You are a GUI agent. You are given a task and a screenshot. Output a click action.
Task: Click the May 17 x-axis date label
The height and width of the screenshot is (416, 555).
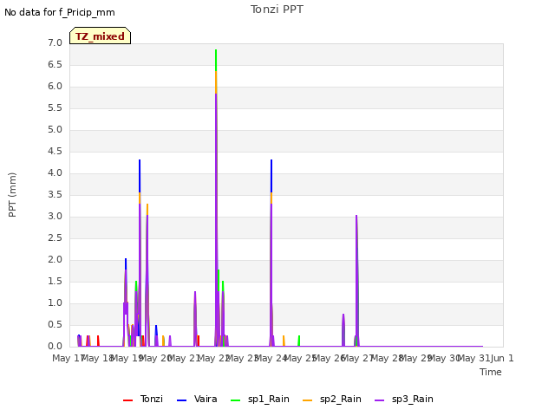tap(68, 358)
